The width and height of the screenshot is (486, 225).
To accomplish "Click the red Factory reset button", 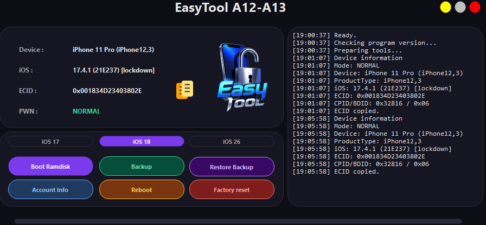I will click(232, 189).
